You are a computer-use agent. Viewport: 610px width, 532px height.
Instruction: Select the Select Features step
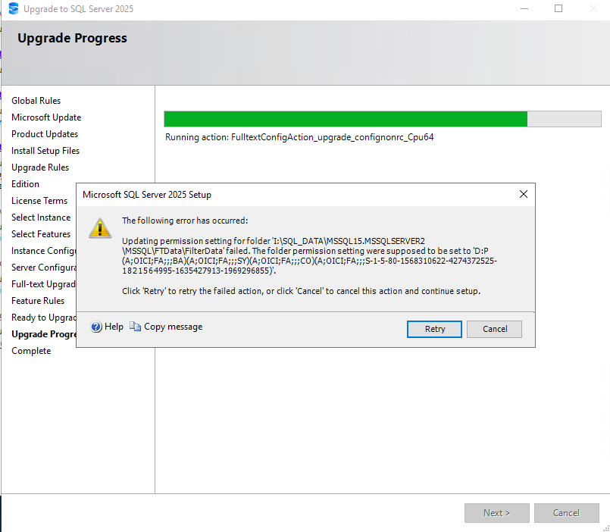[x=41, y=234]
